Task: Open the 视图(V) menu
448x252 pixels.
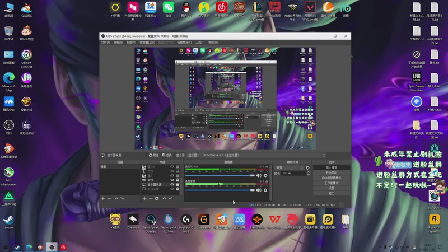Action: point(131,43)
